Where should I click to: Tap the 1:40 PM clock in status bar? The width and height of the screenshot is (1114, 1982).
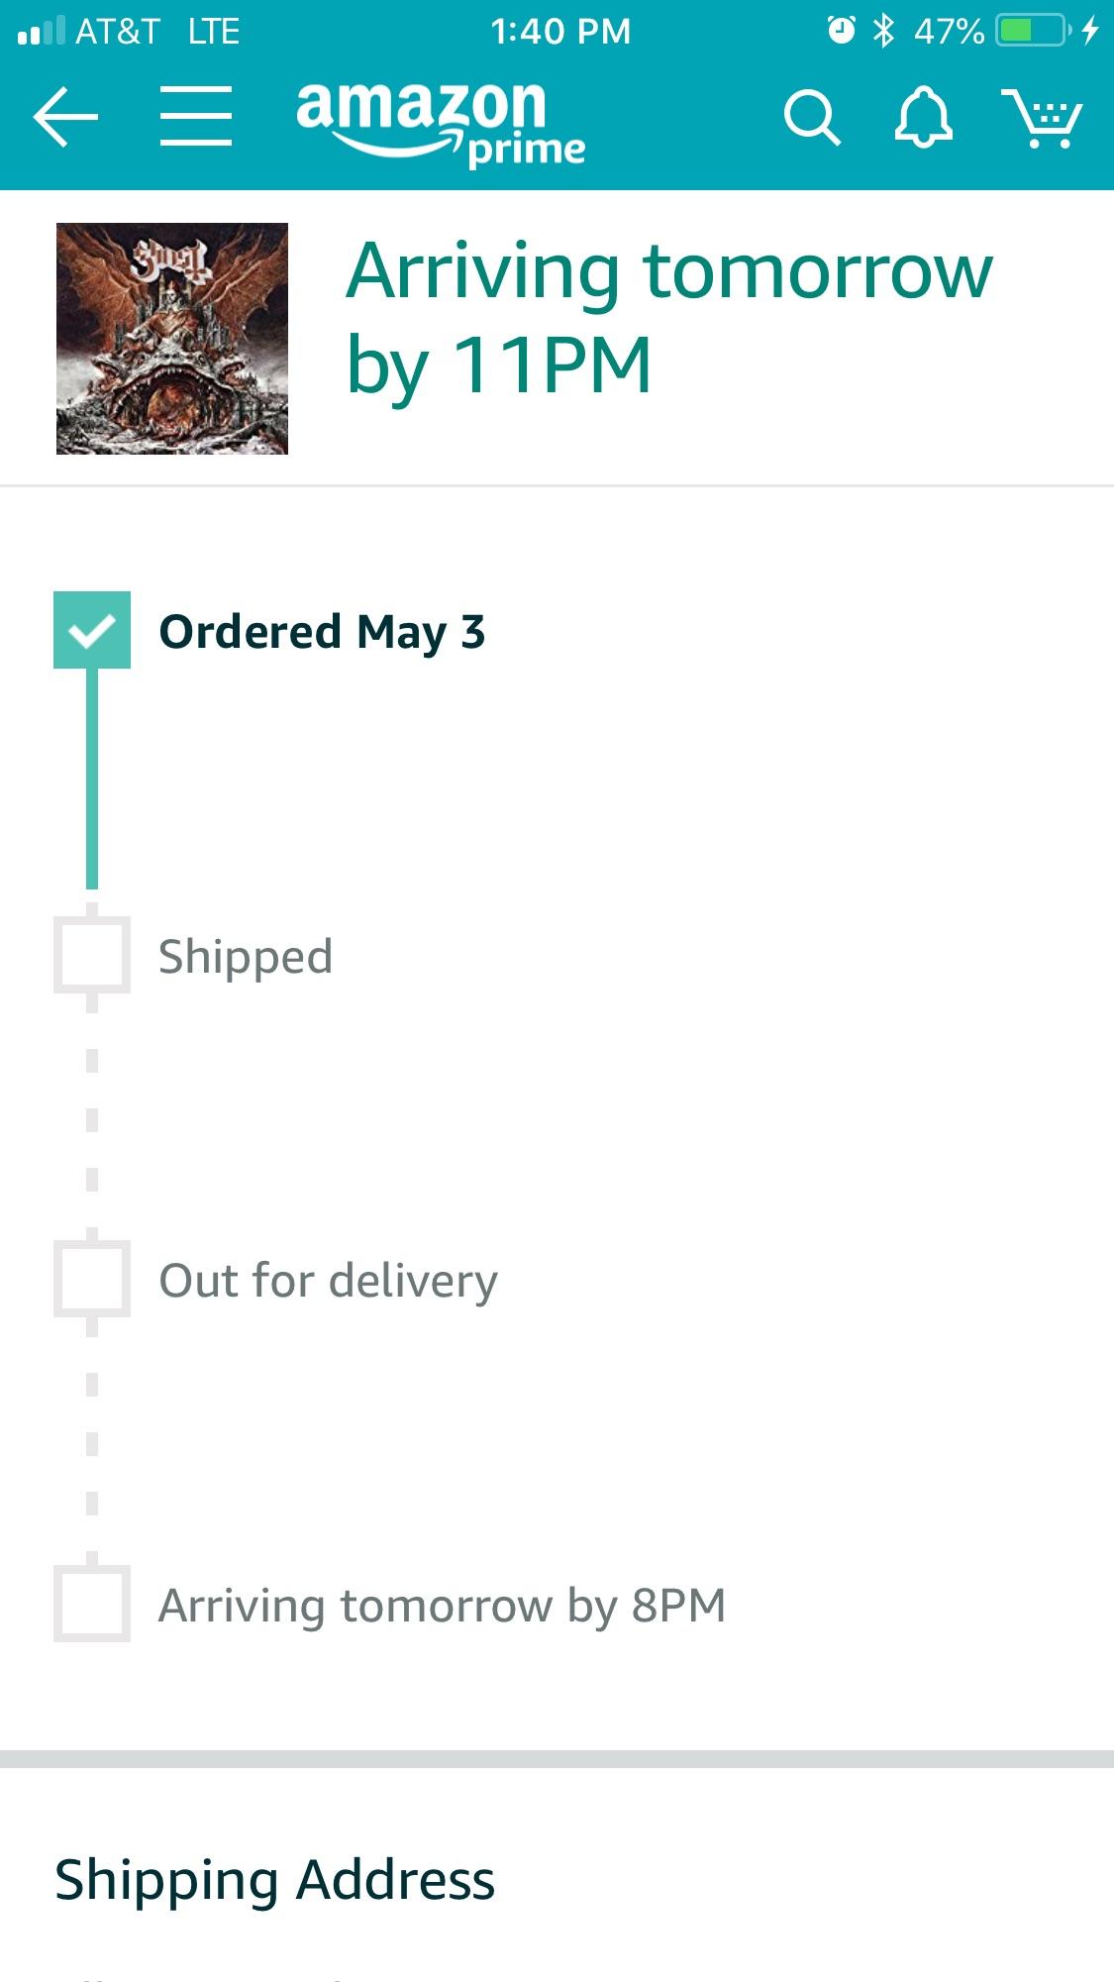[x=559, y=30]
